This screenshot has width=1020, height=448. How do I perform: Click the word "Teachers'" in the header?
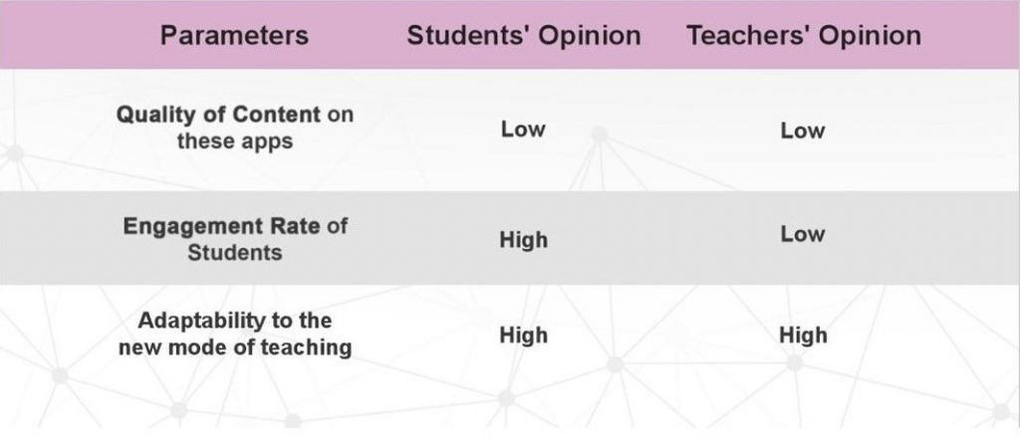[x=740, y=36]
